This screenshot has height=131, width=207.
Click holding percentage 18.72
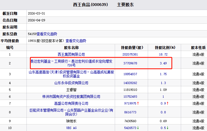(163, 54)
